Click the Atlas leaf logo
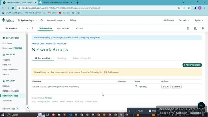The image size is (208, 117). [4, 20]
